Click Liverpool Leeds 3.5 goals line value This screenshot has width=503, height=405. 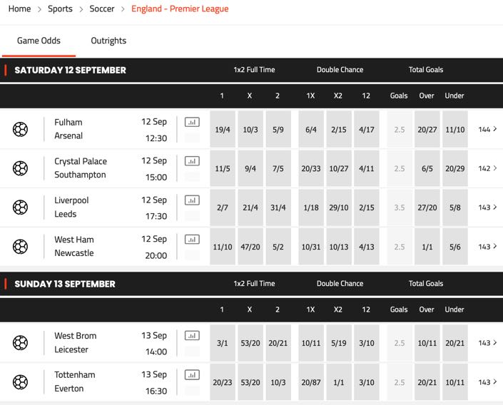tap(400, 207)
